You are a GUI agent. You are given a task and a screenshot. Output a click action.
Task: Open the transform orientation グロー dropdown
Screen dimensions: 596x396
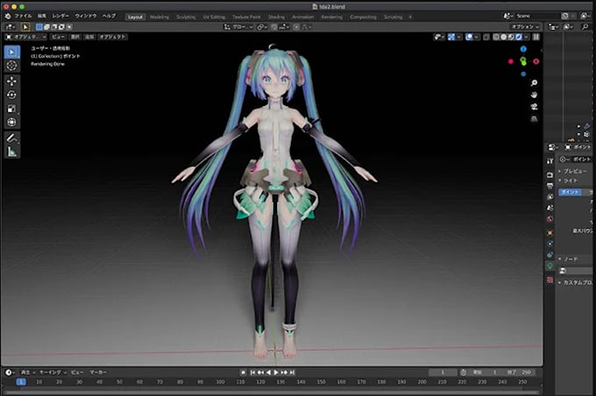pos(238,27)
